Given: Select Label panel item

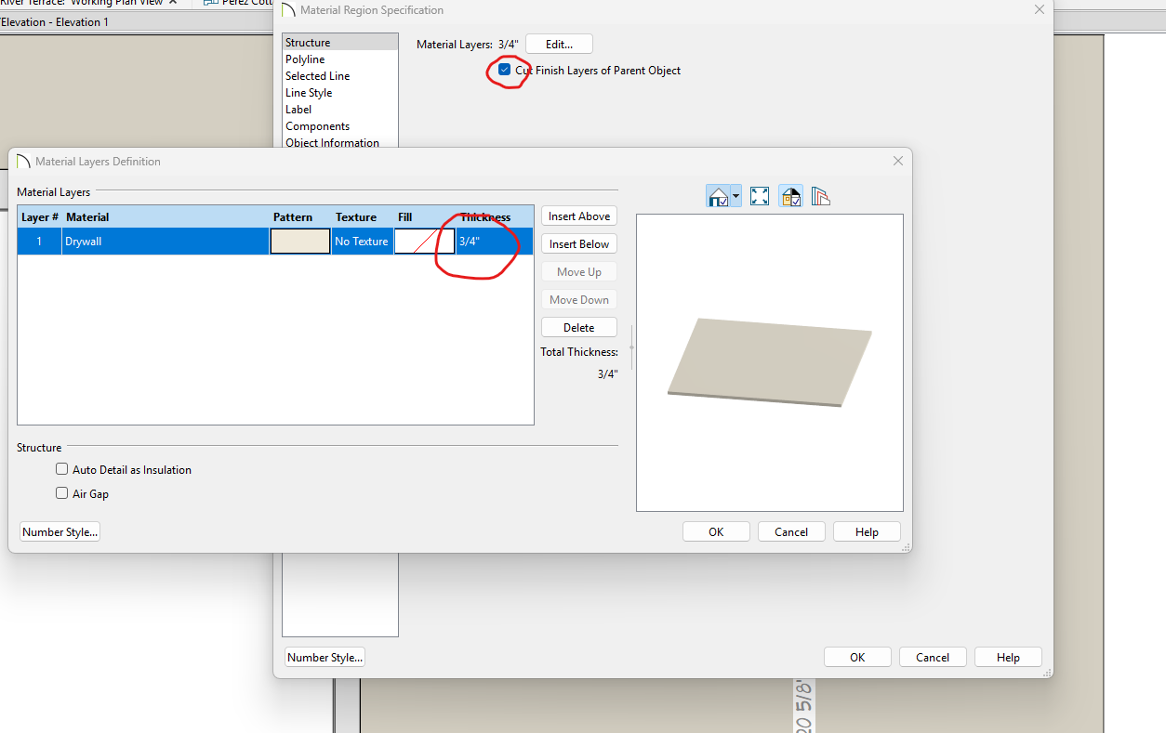Looking at the screenshot, I should [x=340, y=110].
